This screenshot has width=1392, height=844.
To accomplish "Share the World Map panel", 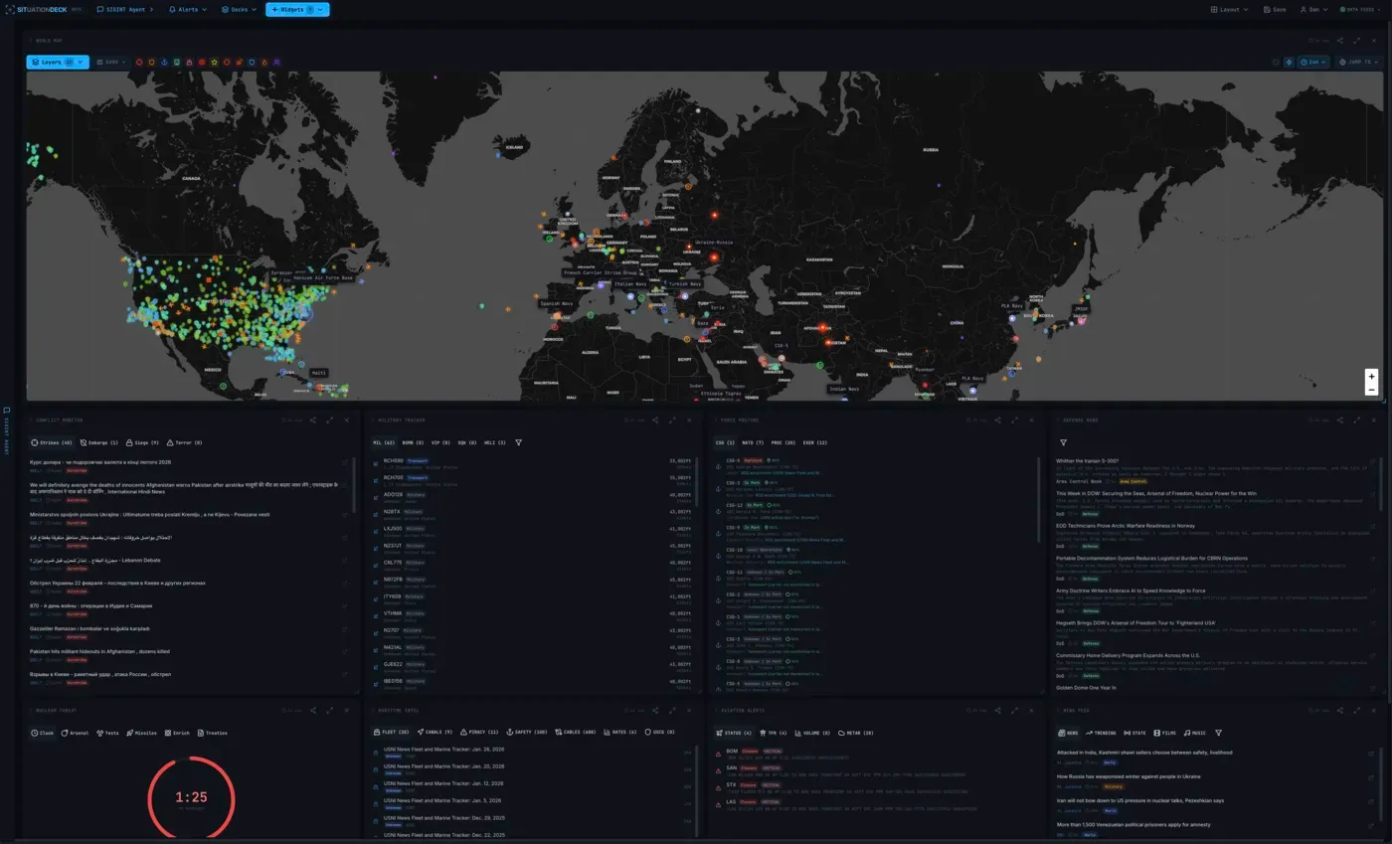I will coord(1339,41).
